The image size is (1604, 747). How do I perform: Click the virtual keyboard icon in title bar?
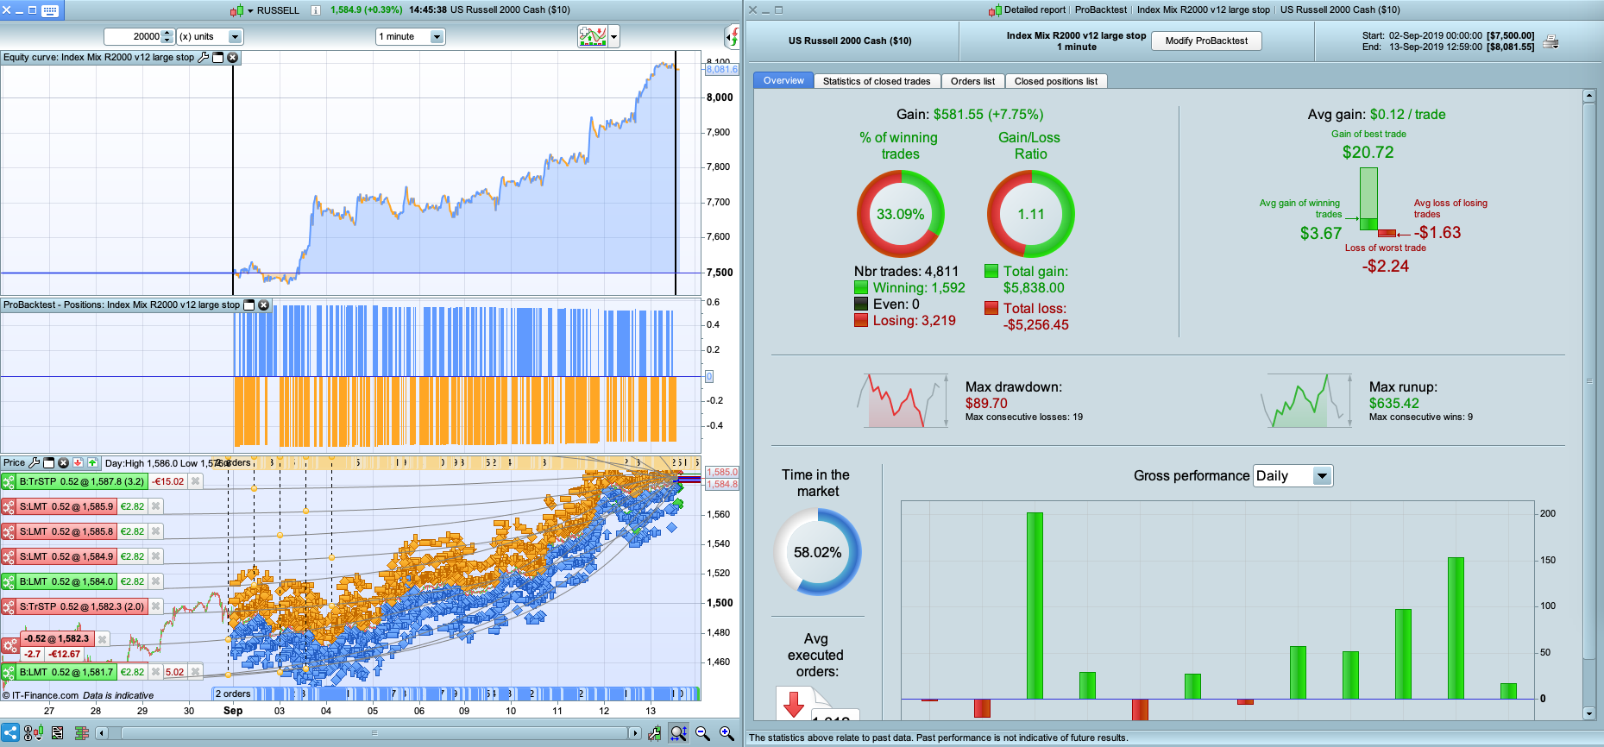click(50, 10)
